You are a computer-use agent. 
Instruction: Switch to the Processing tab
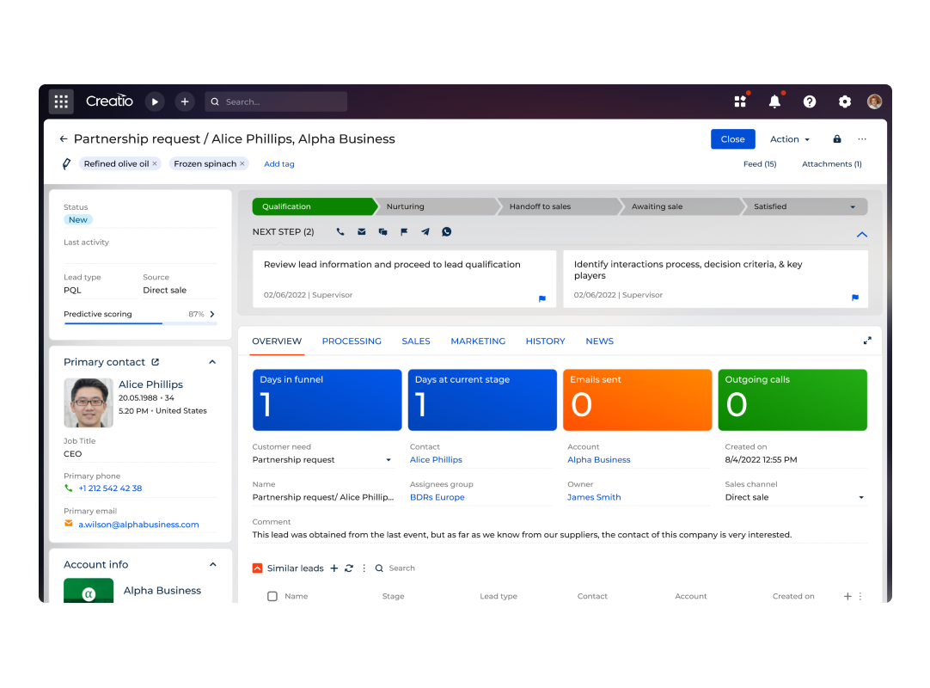tap(352, 341)
